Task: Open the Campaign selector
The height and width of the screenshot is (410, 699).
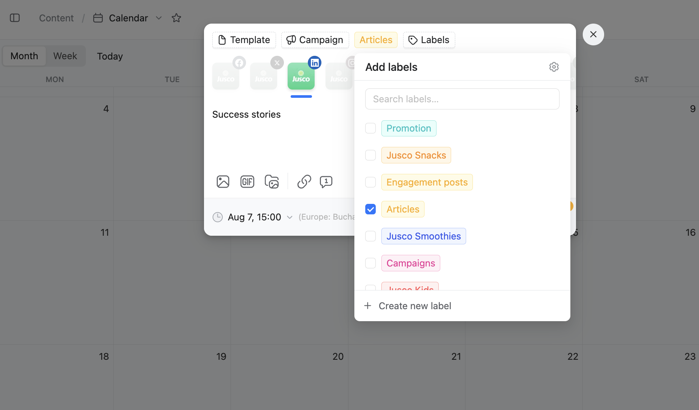Action: coord(315,40)
